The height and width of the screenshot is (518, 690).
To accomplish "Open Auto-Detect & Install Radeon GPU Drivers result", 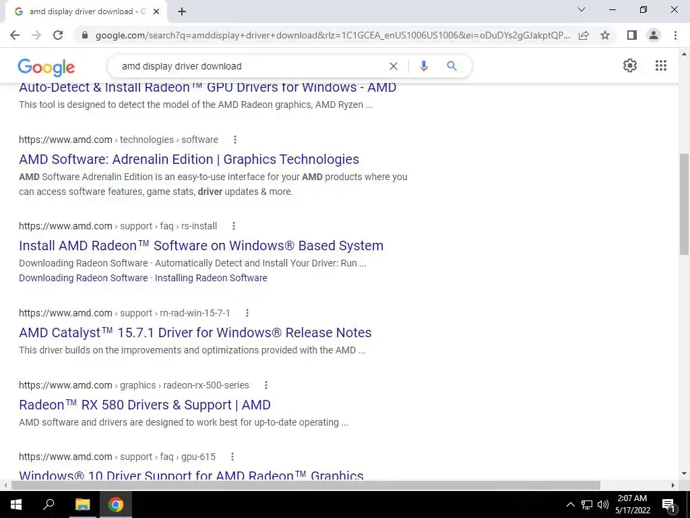I will [x=208, y=87].
